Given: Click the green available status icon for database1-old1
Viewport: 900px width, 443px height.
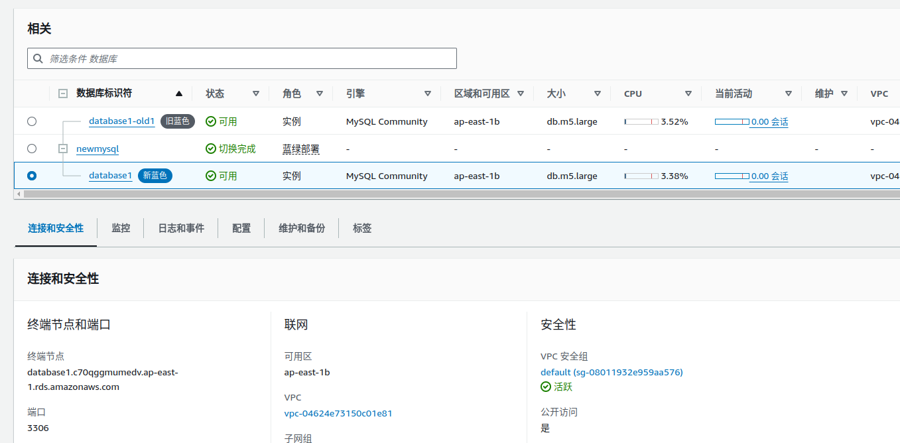Looking at the screenshot, I should (x=211, y=121).
